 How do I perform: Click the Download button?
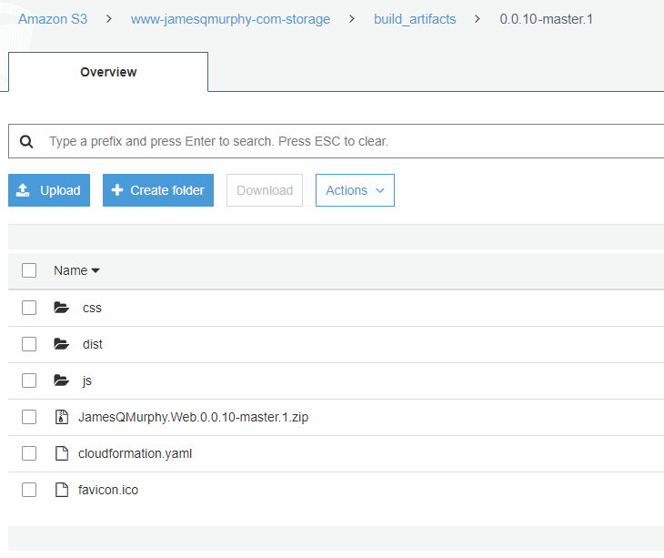(x=265, y=190)
